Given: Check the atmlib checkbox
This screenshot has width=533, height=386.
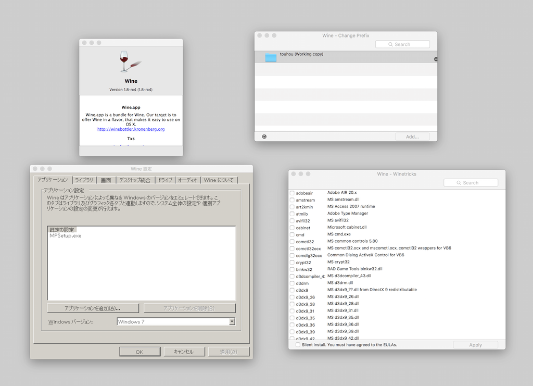Looking at the screenshot, I should (292, 214).
